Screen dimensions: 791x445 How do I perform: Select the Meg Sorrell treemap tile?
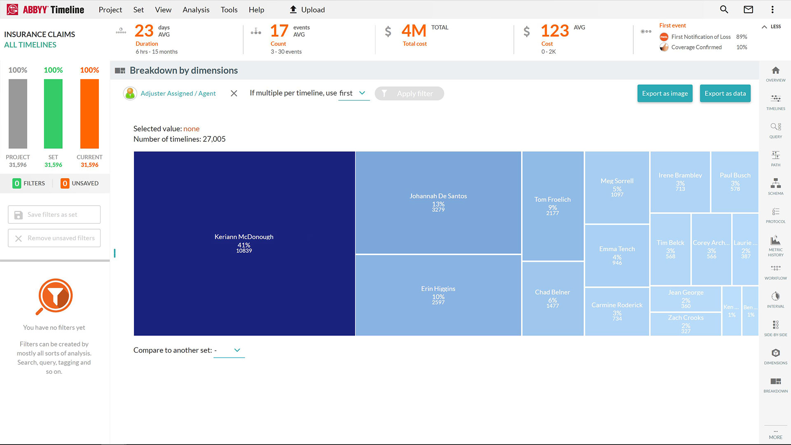click(617, 187)
